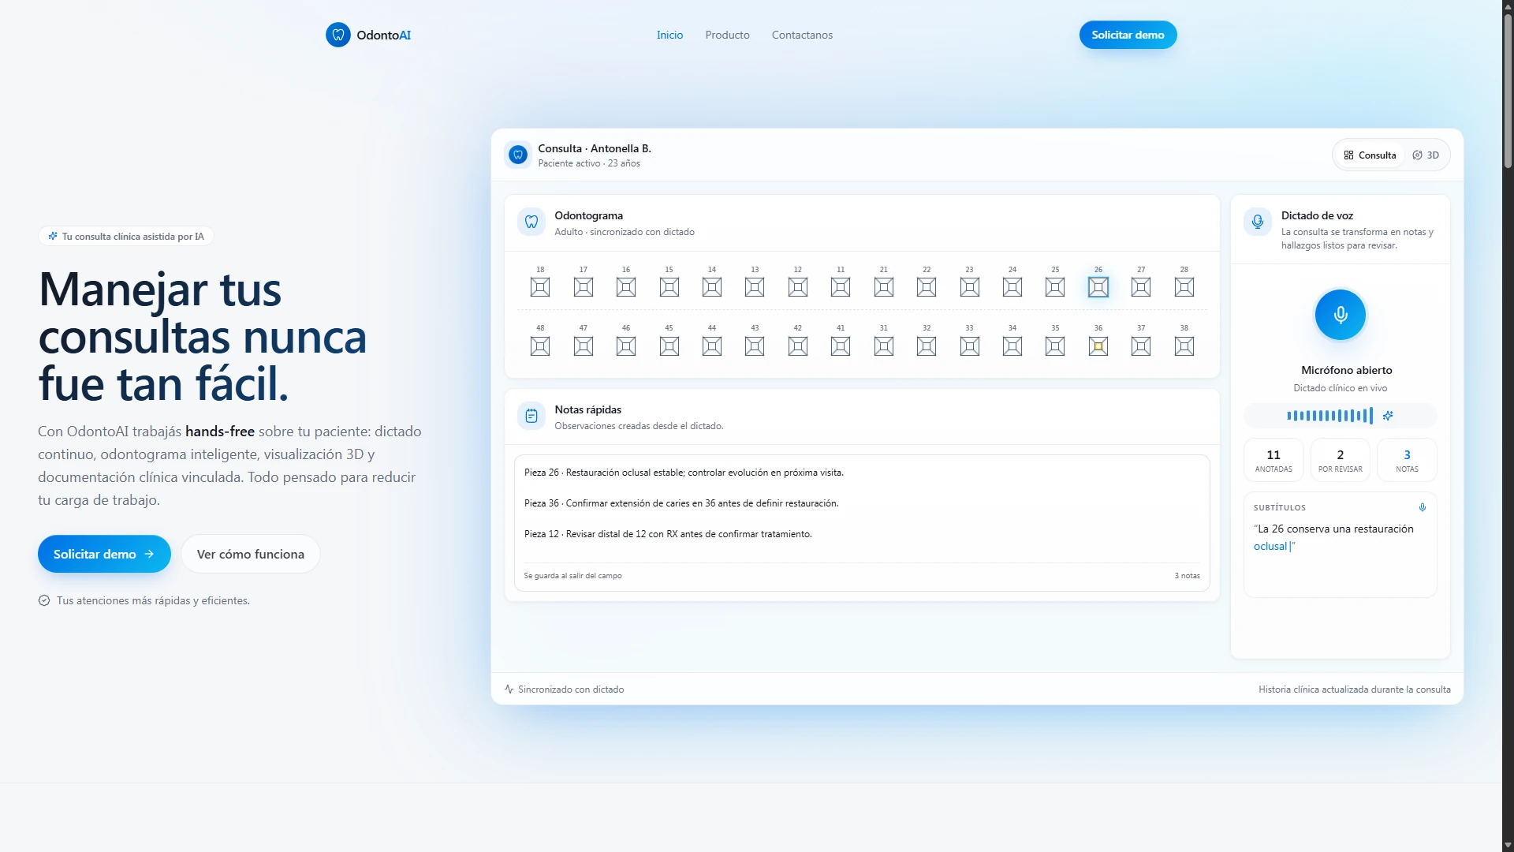Click the Notas rápidas clipboard icon
The width and height of the screenshot is (1514, 852).
[531, 416]
